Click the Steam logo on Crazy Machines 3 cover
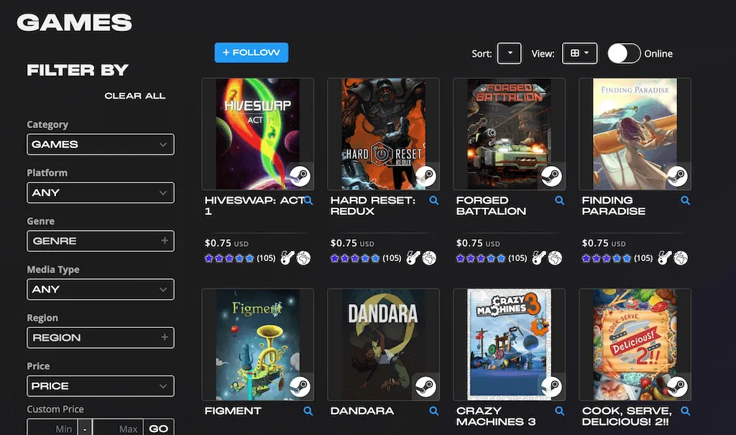 click(x=551, y=387)
